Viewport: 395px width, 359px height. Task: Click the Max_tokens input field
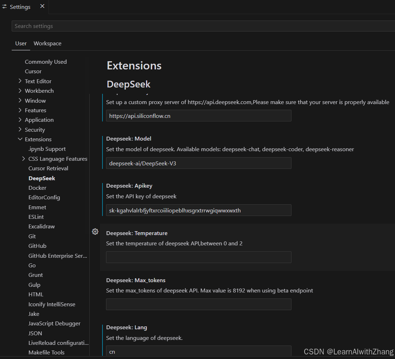click(199, 304)
